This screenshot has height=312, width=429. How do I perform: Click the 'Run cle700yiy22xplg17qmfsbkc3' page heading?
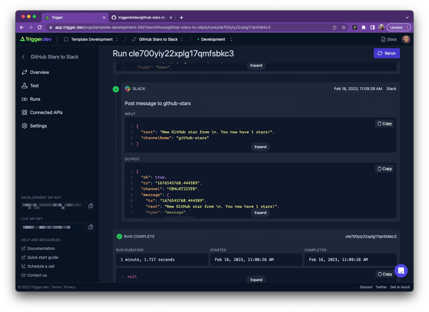pos(173,54)
